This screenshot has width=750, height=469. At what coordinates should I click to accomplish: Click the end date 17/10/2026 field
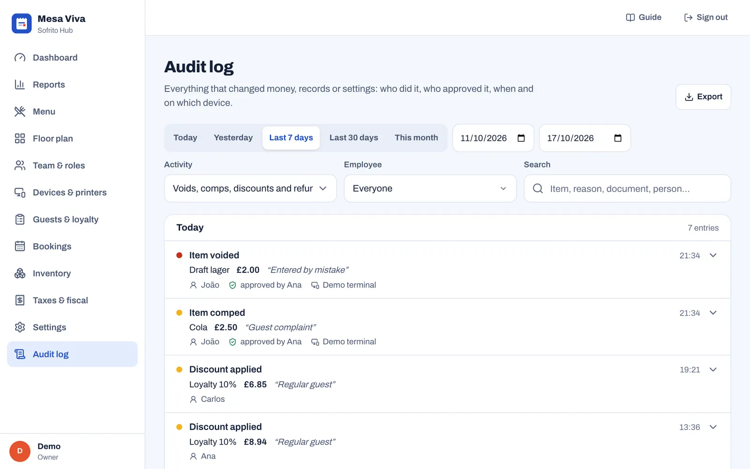click(585, 138)
